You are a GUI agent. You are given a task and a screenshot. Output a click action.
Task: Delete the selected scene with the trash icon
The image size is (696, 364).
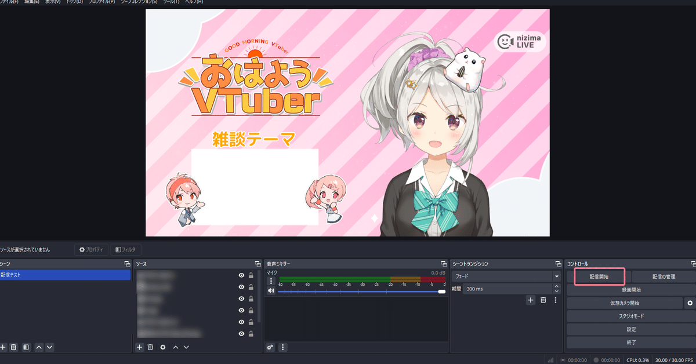(14, 347)
